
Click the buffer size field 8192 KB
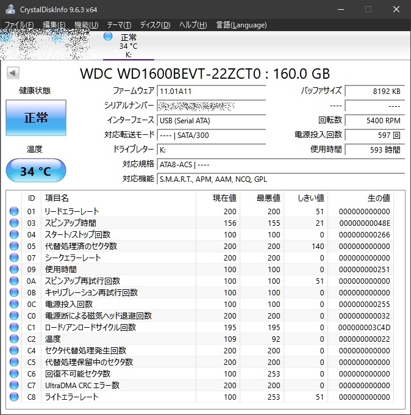(375, 92)
